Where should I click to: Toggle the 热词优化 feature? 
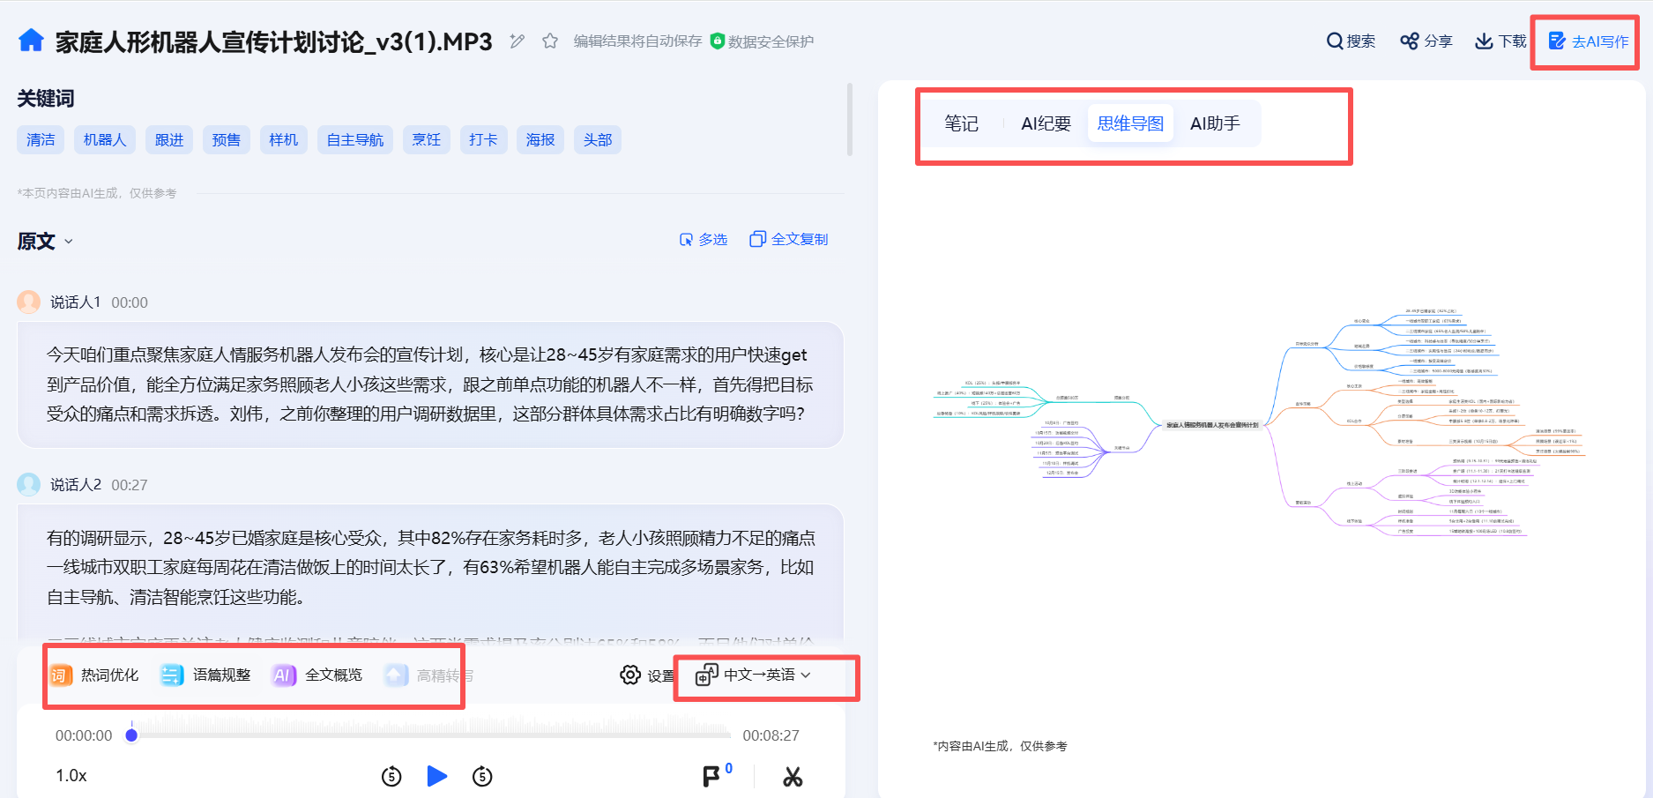[94, 675]
